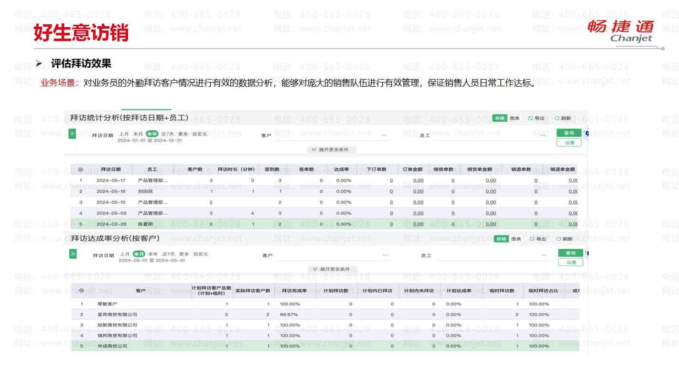Click the 刷新 refresh icon in the 拜访达成率分析 report
This screenshot has height=367, width=679.
(x=559, y=239)
